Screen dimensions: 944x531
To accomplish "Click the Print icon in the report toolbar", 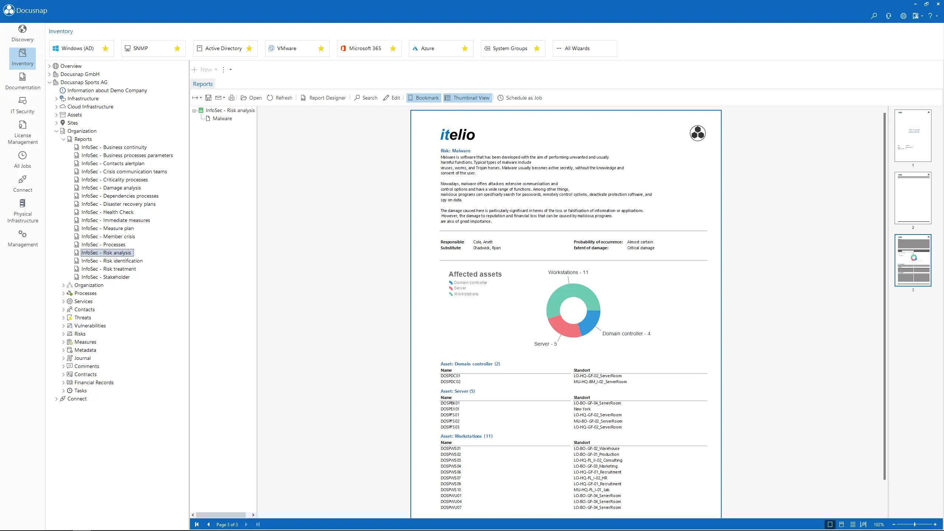I will [x=232, y=98].
